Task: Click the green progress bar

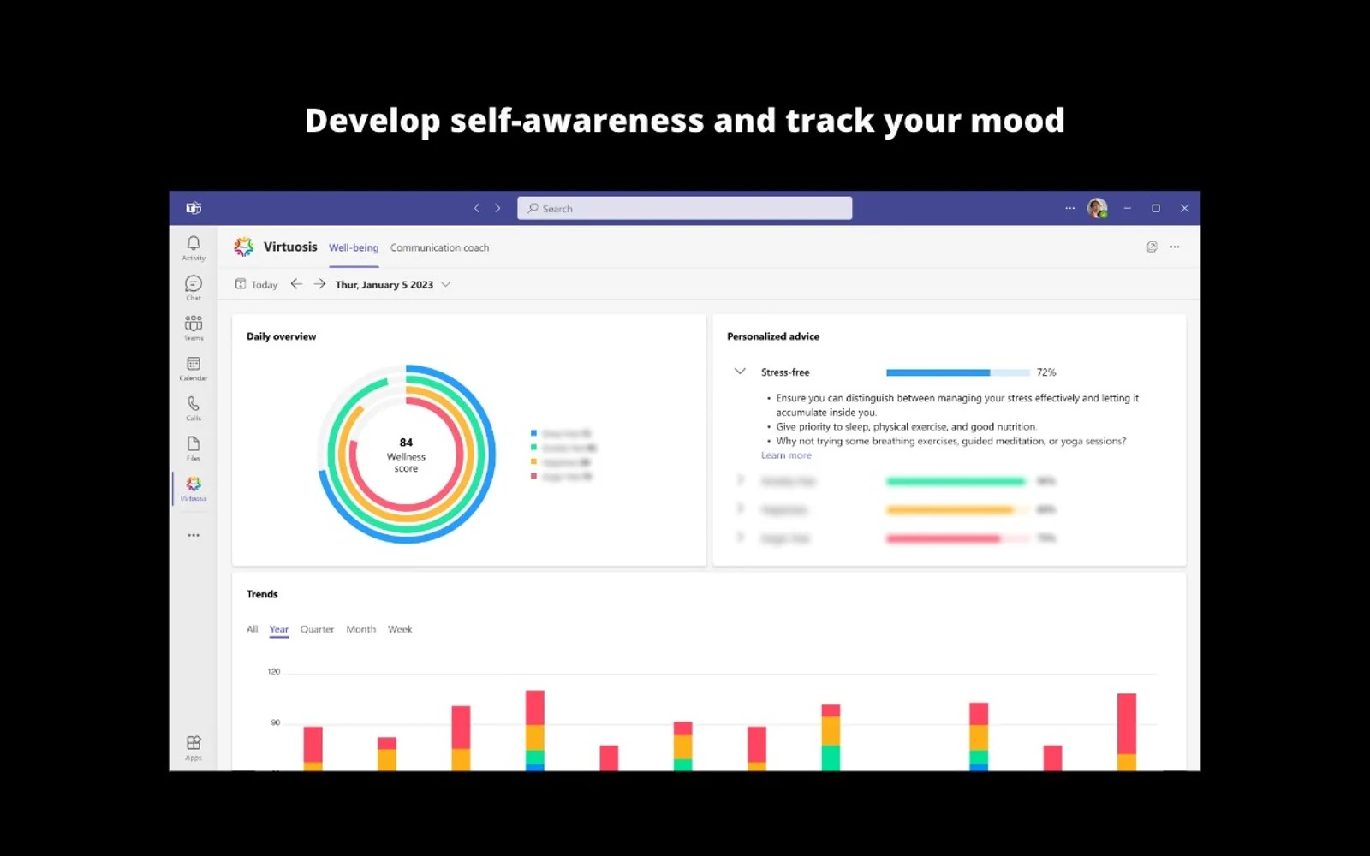Action: tap(958, 481)
